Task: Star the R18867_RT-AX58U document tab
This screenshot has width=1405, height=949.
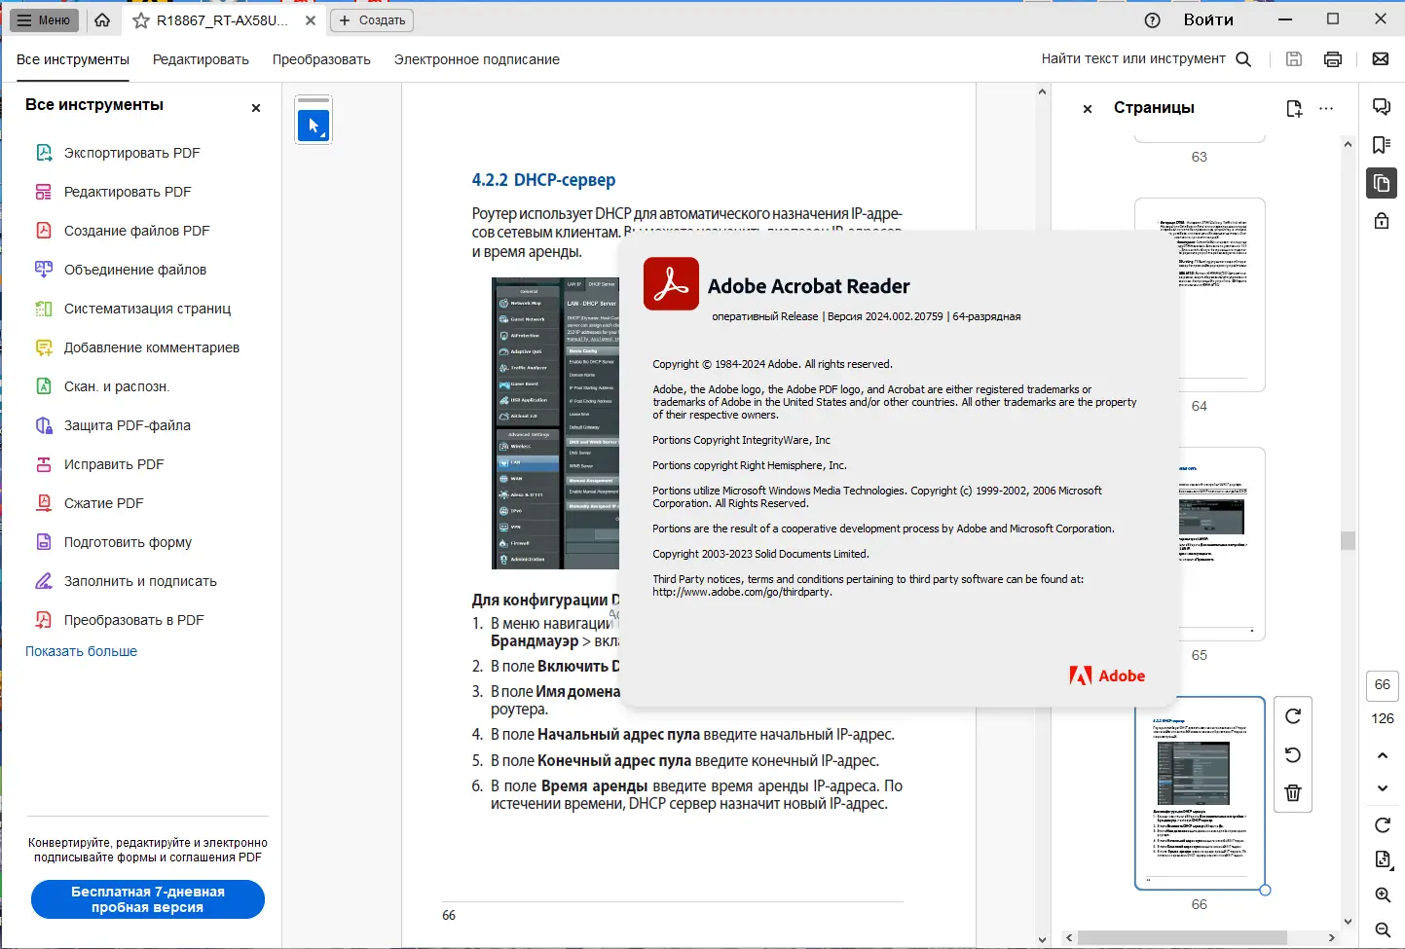Action: tap(141, 20)
